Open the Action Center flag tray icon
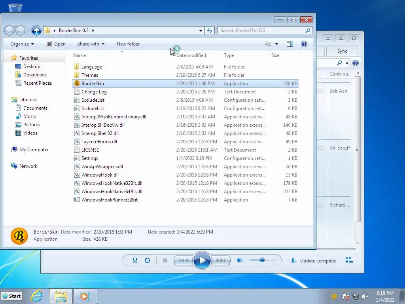Viewport: 405px width, 304px height. click(346, 296)
